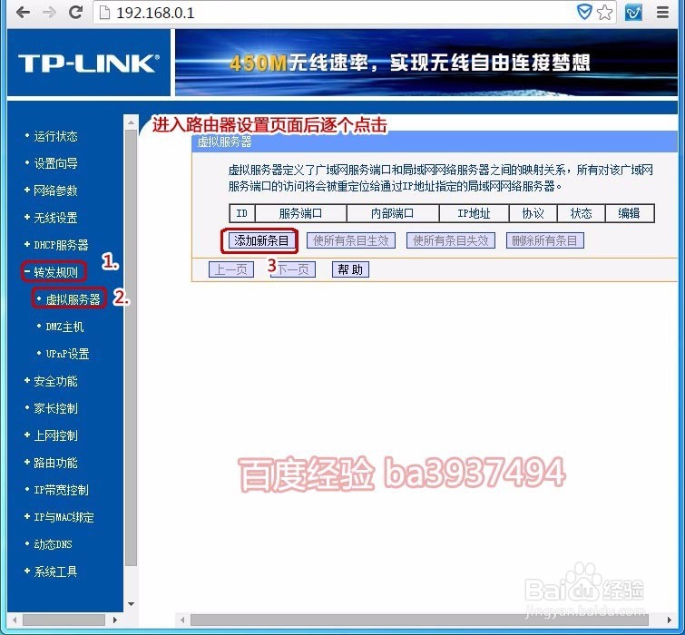Click the browser forward arrow
This screenshot has height=635, width=685.
[x=49, y=12]
